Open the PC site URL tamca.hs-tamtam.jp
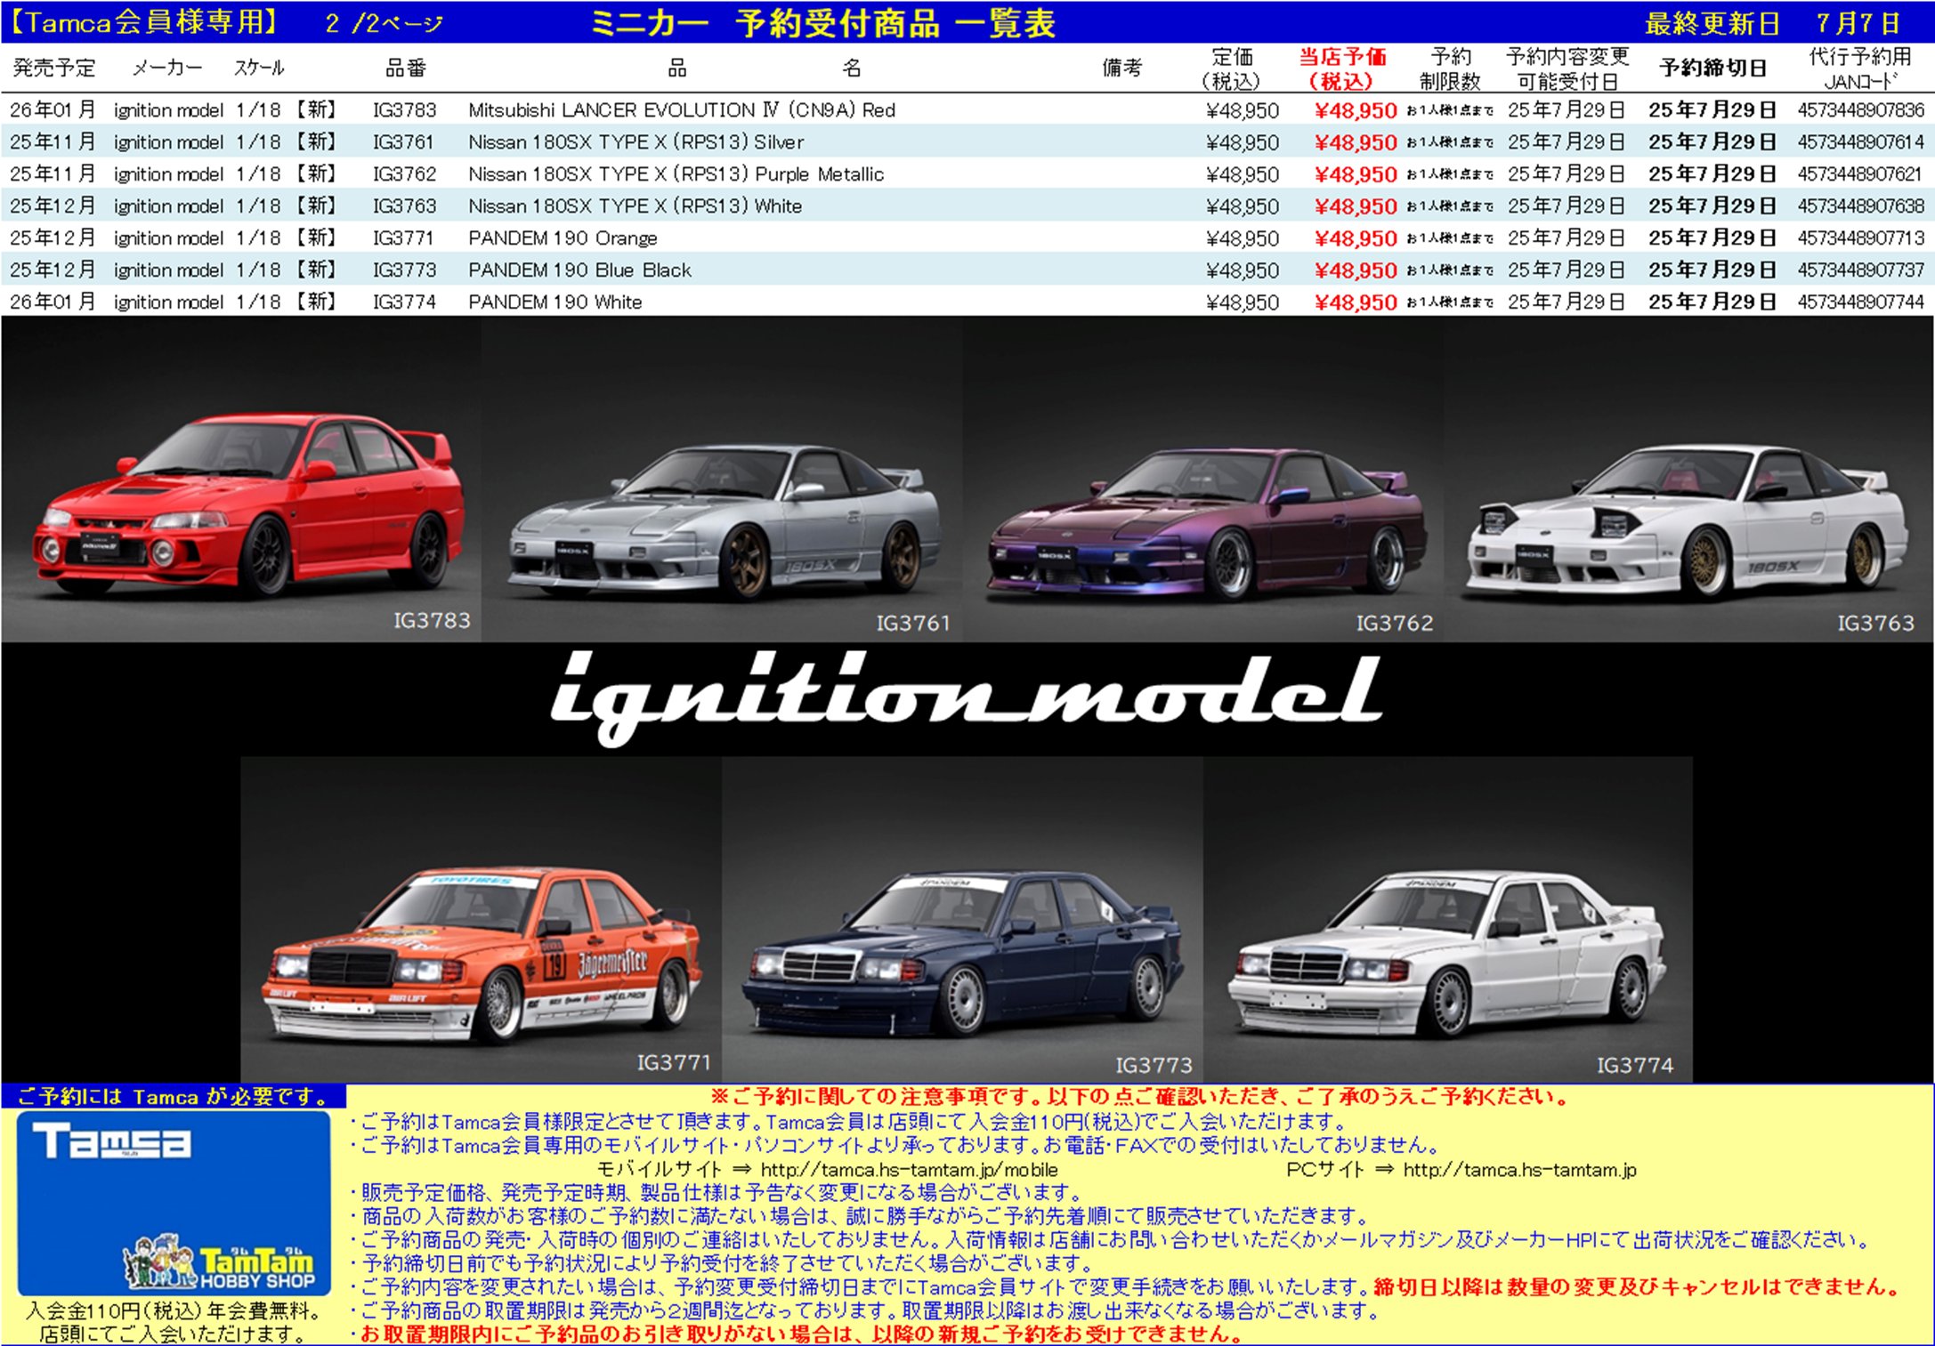 coord(1519,1170)
